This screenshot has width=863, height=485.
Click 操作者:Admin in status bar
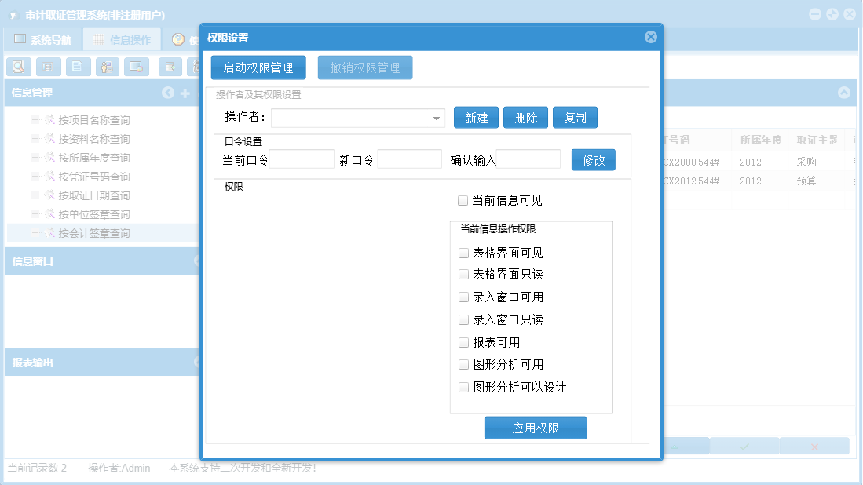click(x=119, y=468)
